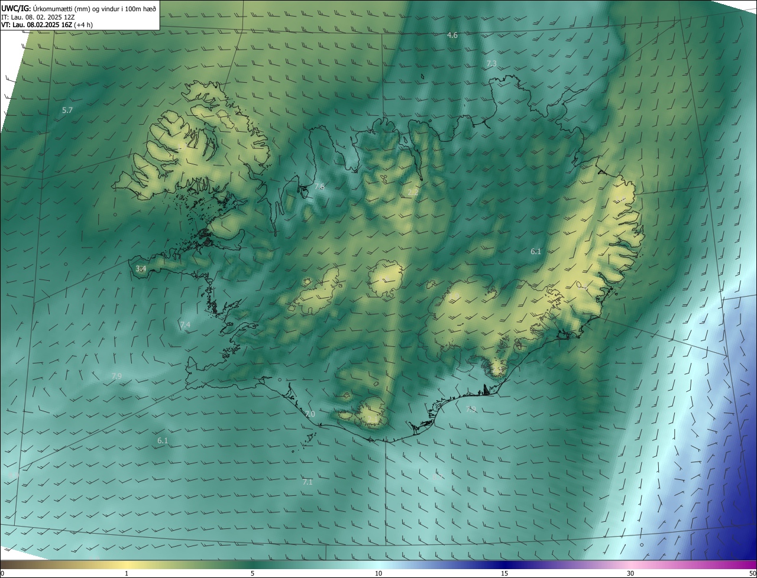
Task: Click the "VT: Lau. 08.02.2025 16Z (+4 h)" line
Action: click(x=47, y=25)
